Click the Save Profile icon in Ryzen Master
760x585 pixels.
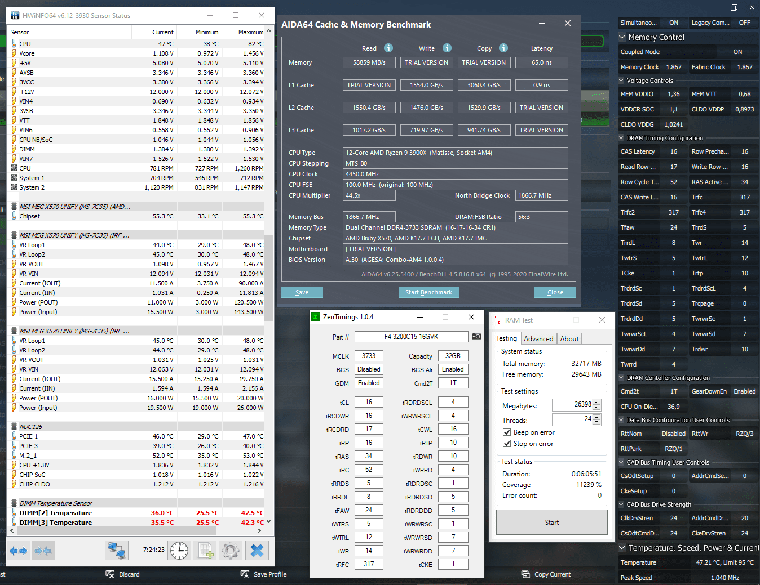pyautogui.click(x=245, y=574)
